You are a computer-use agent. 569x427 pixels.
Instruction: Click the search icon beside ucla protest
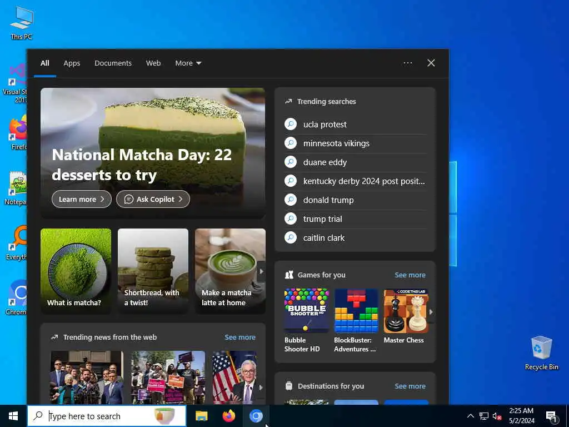coord(291,124)
